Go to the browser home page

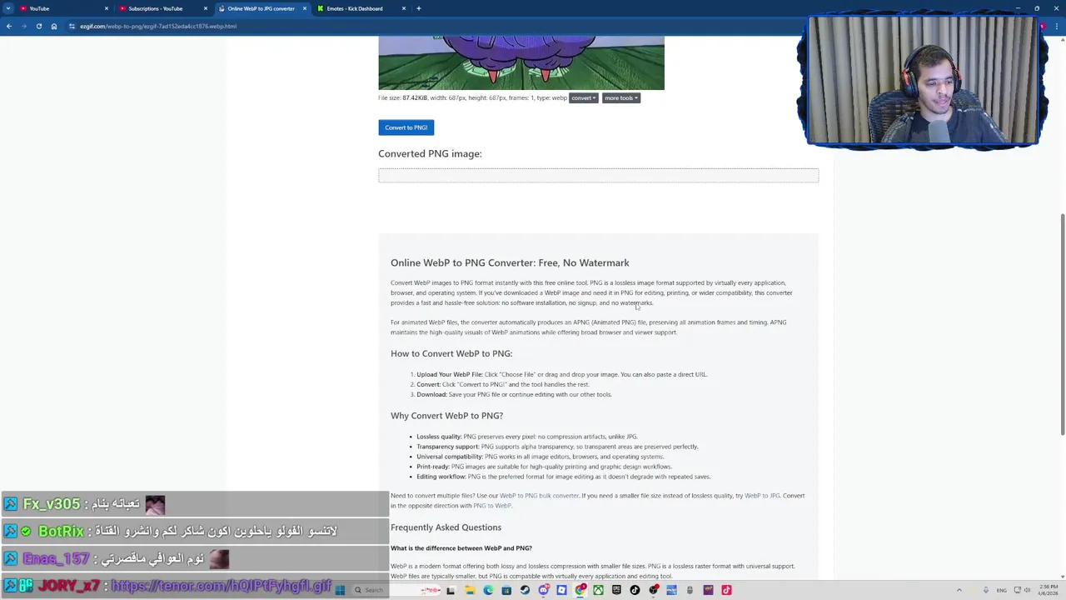[x=53, y=26]
